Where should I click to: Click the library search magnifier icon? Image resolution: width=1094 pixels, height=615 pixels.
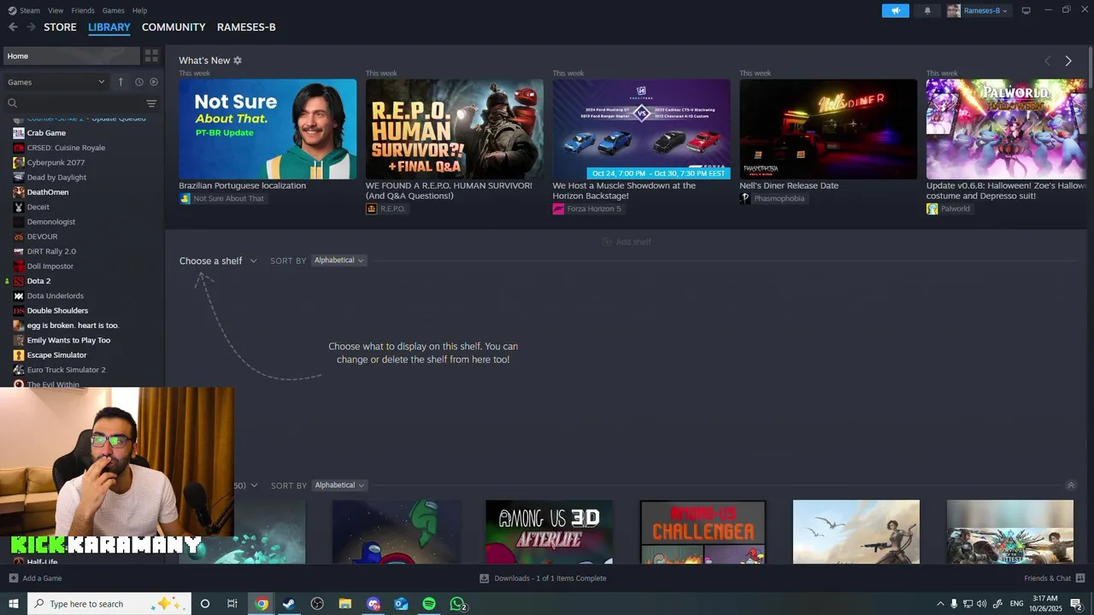pyautogui.click(x=13, y=103)
